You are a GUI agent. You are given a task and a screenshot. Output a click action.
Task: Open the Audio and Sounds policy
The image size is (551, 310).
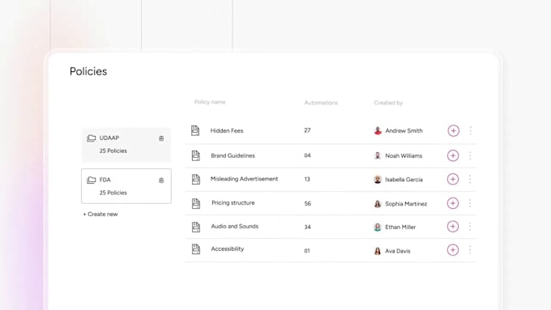pyautogui.click(x=235, y=226)
